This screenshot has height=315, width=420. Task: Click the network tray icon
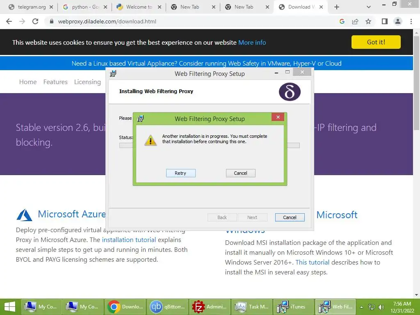click(372, 307)
